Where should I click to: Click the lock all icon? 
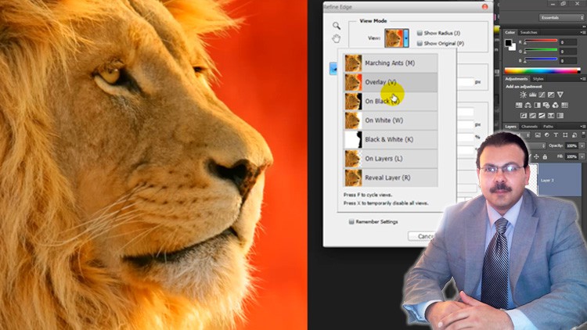click(545, 156)
